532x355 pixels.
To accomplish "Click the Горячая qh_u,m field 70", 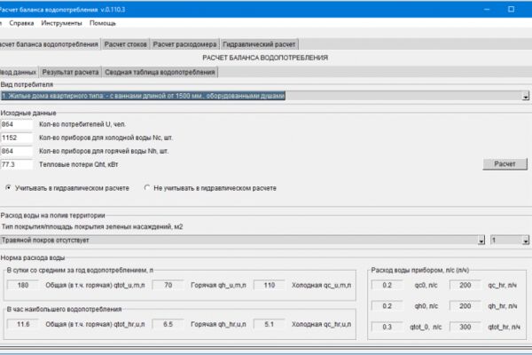I will 168,285.
